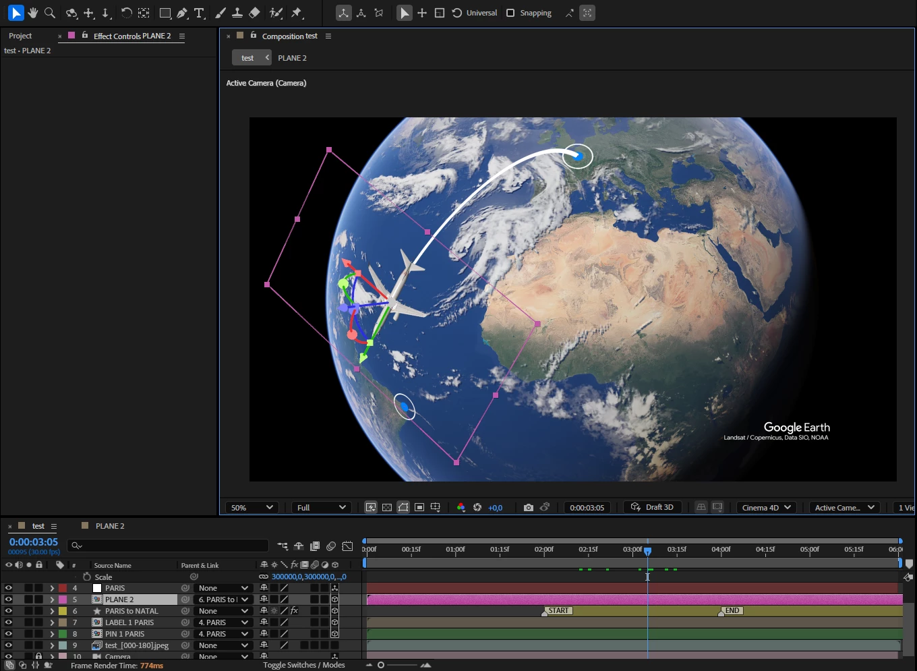Screen dimensions: 917x671
Task: Open the Graph Editor in the timeline
Action: point(347,546)
